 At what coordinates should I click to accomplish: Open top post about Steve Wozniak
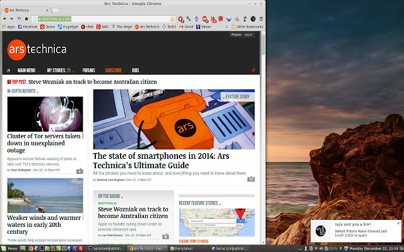[93, 82]
